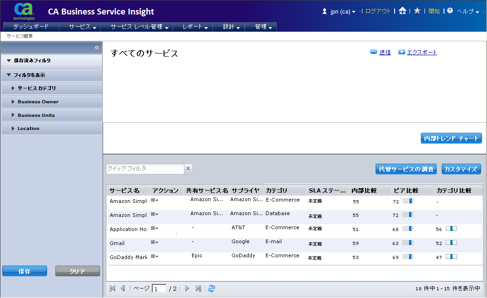Open favorites star icon

[x=417, y=11]
